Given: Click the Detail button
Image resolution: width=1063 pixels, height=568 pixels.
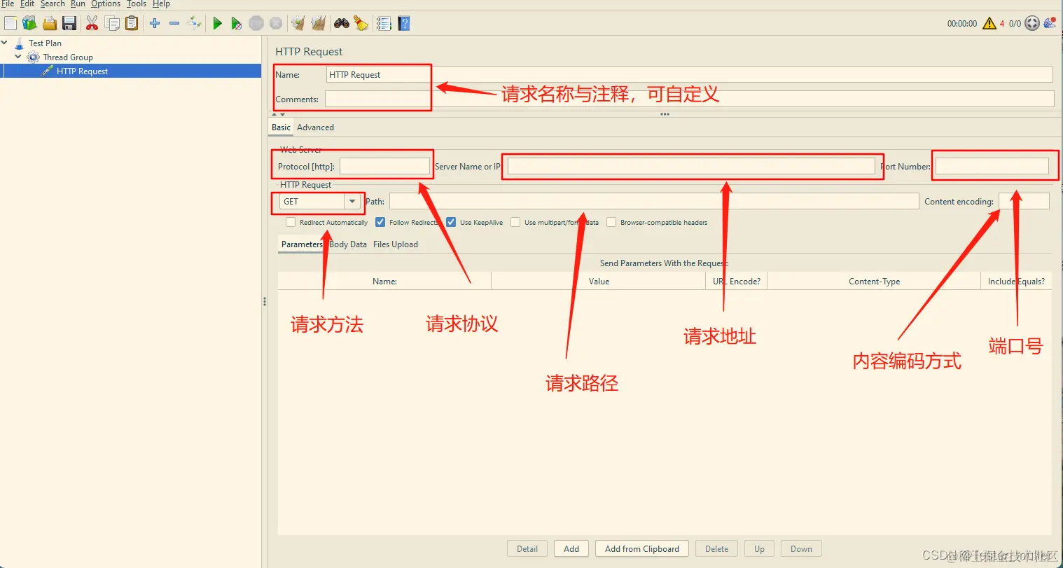Looking at the screenshot, I should point(527,549).
